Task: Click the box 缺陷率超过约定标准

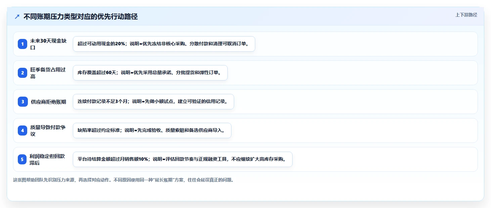Action: click(x=152, y=131)
